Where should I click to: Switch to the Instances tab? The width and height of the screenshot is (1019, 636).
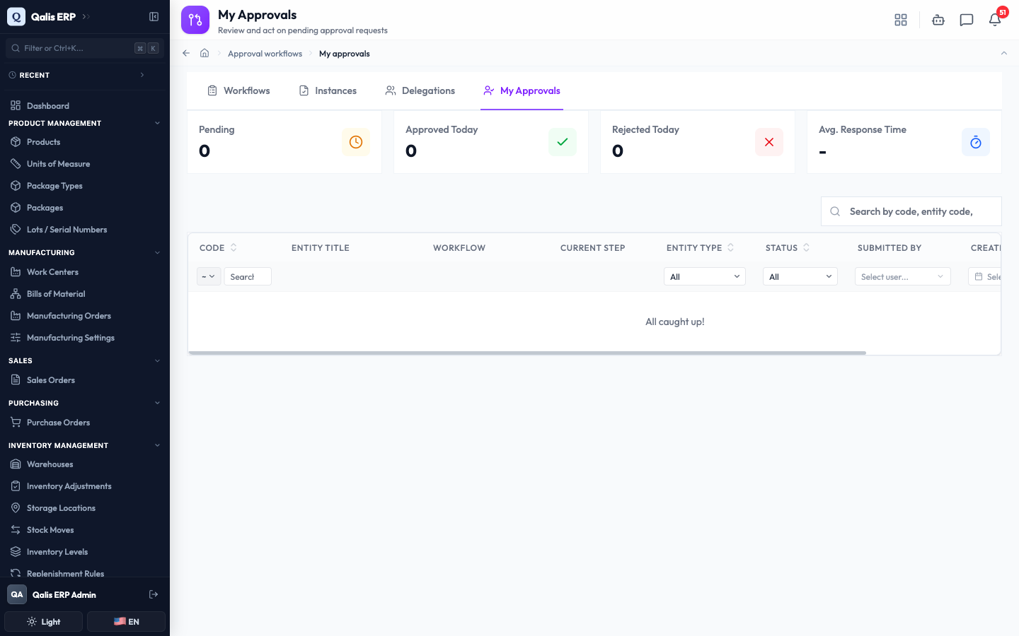click(x=328, y=90)
